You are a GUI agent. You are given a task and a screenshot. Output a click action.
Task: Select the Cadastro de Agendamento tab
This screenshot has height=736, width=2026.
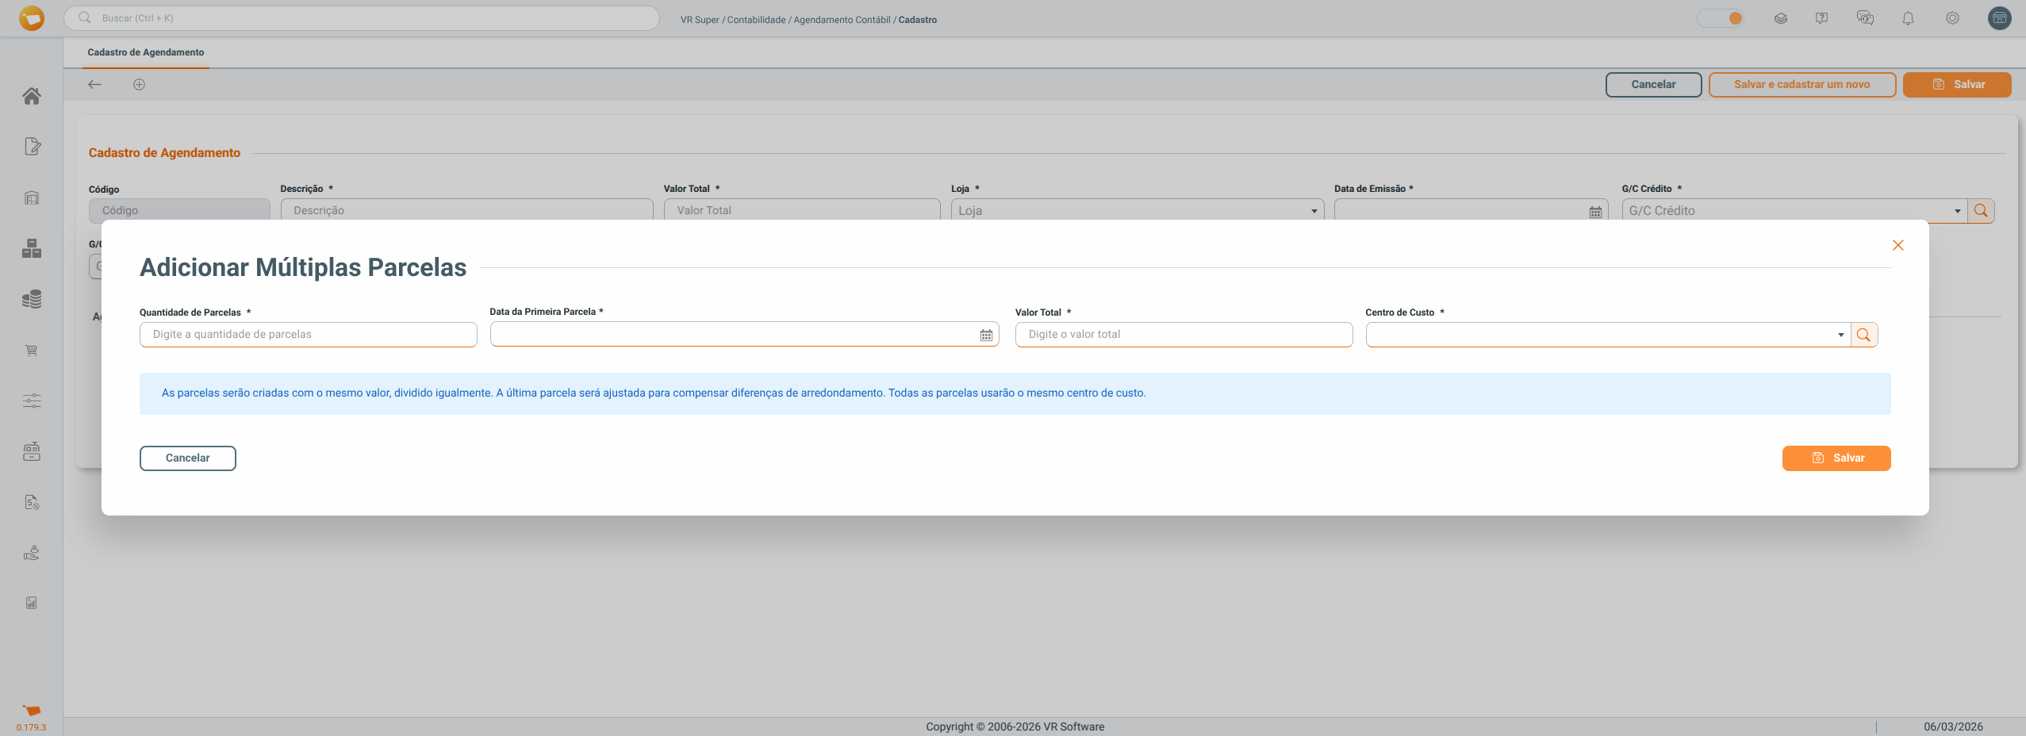146,52
